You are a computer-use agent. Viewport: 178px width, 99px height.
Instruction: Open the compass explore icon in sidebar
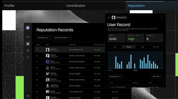point(28,37)
